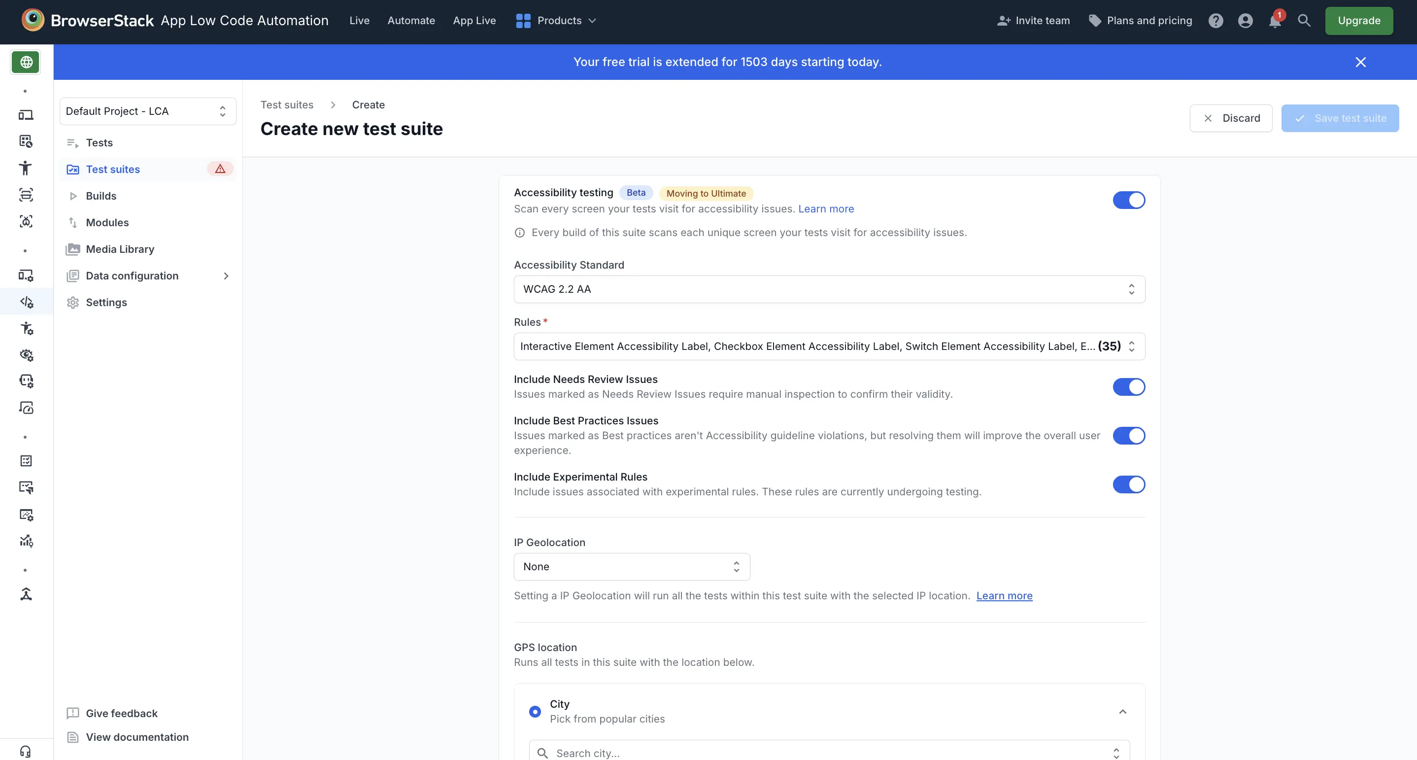The height and width of the screenshot is (760, 1417).
Task: Click the bug capture icon in the left rail
Action: pos(26,221)
